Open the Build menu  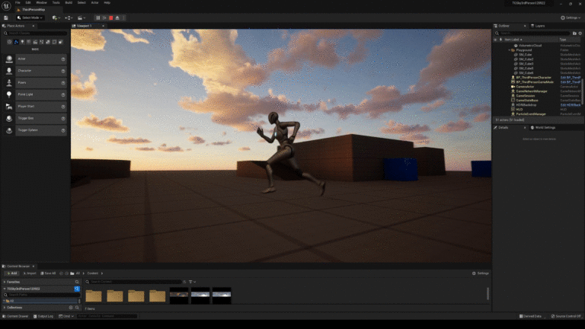pos(69,2)
